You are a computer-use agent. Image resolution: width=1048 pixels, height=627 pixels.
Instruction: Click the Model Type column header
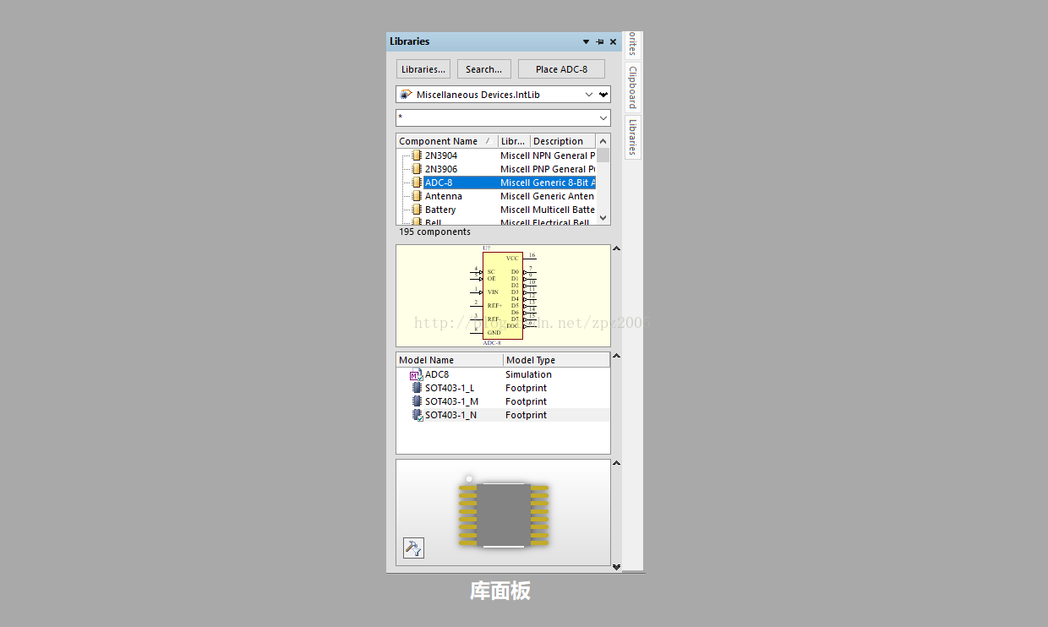click(556, 360)
